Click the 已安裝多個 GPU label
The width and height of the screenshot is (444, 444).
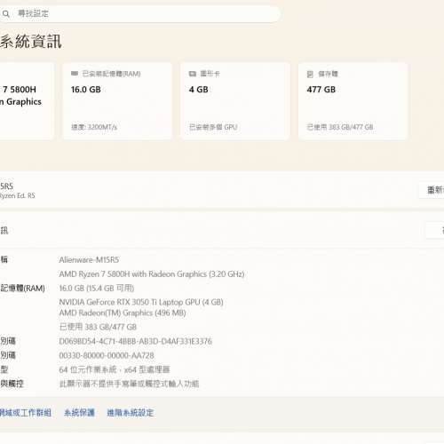point(213,127)
